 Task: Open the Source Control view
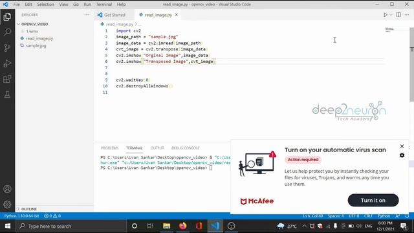tap(7, 48)
